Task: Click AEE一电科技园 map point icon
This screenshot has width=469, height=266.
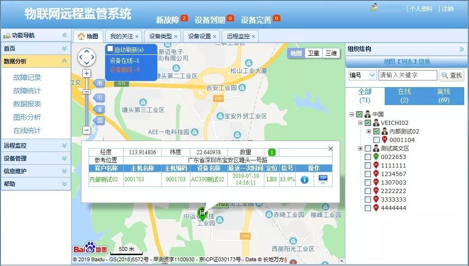Action: [195, 132]
